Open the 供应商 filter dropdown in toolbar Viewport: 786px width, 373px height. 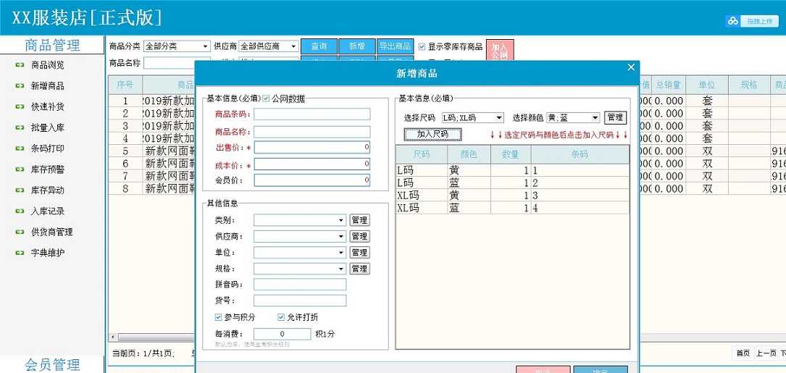click(293, 46)
